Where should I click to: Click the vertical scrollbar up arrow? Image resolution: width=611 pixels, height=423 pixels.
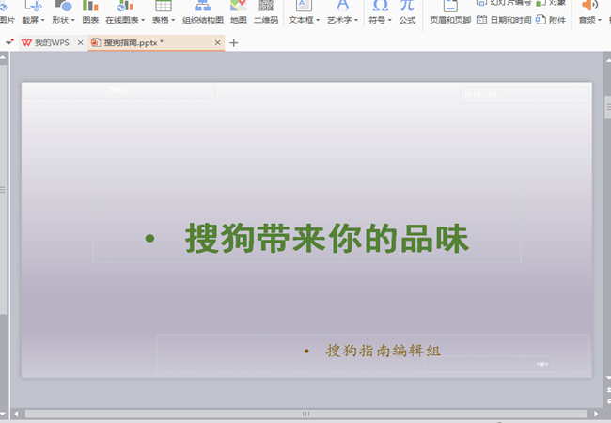[608, 61]
